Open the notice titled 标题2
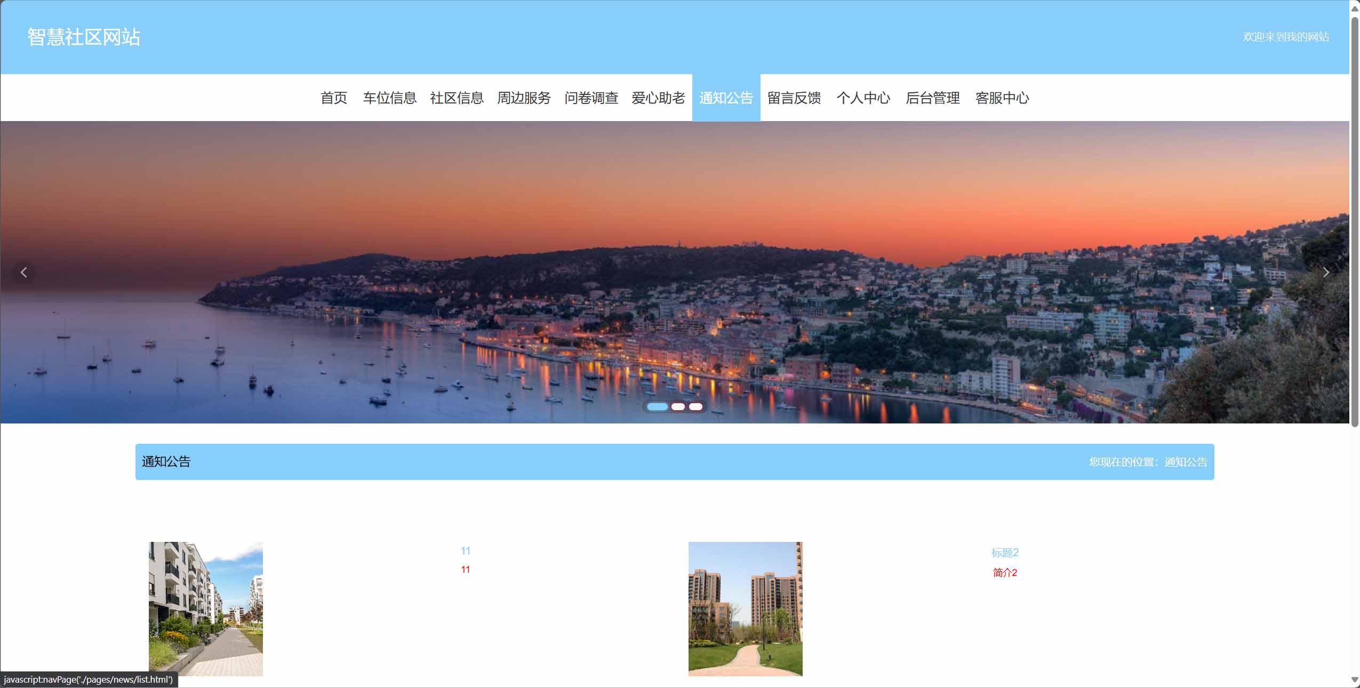The height and width of the screenshot is (688, 1360). pos(1005,553)
